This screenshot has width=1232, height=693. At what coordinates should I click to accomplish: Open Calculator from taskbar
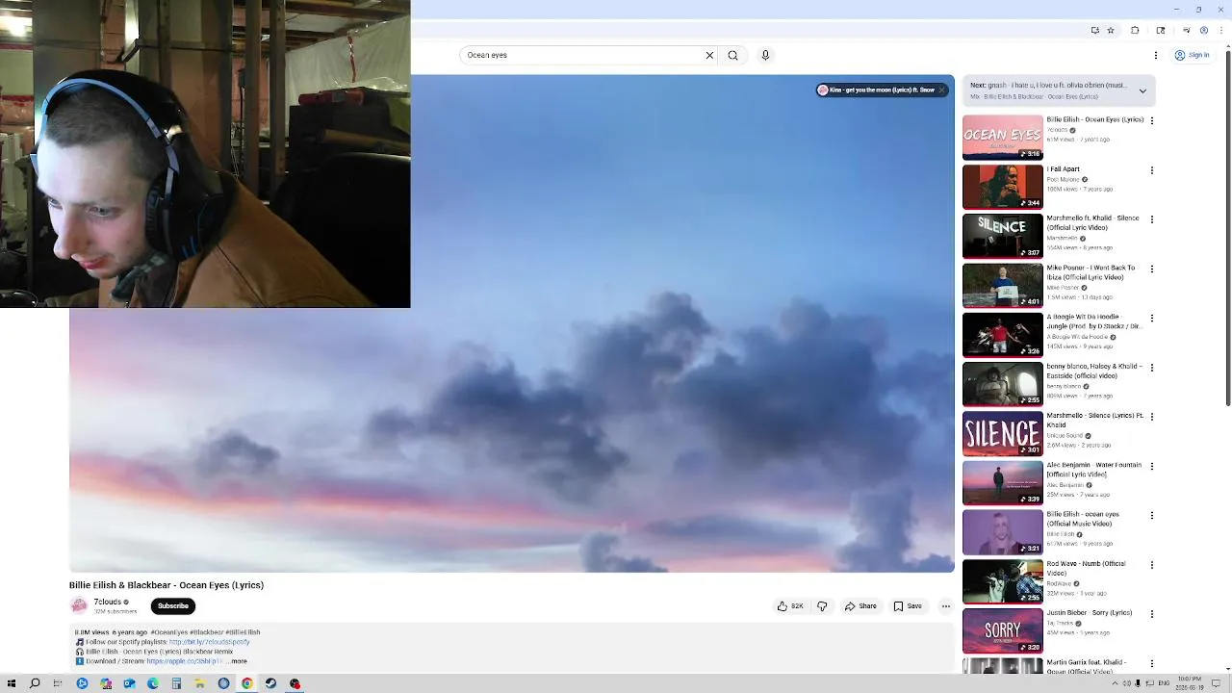pyautogui.click(x=176, y=683)
